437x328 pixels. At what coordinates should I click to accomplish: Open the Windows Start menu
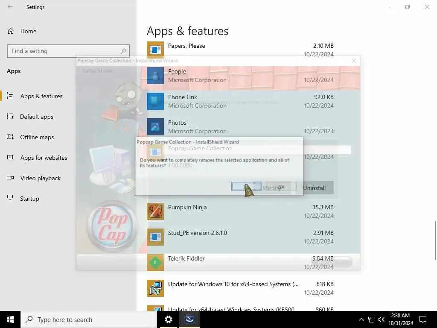pyautogui.click(x=10, y=319)
